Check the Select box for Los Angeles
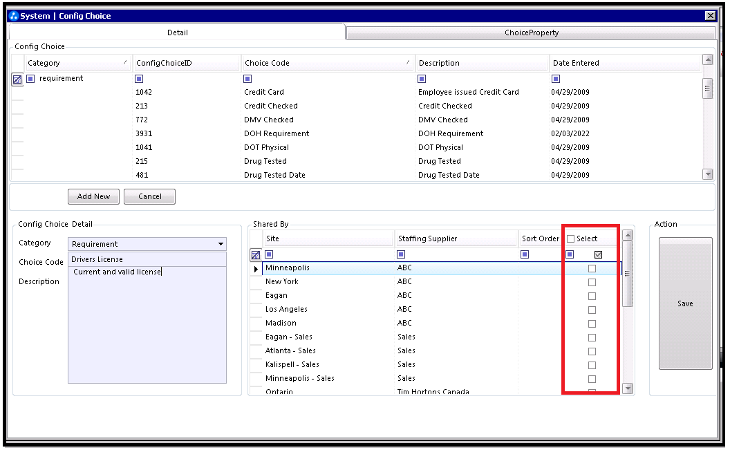730x450 pixels. tap(592, 310)
